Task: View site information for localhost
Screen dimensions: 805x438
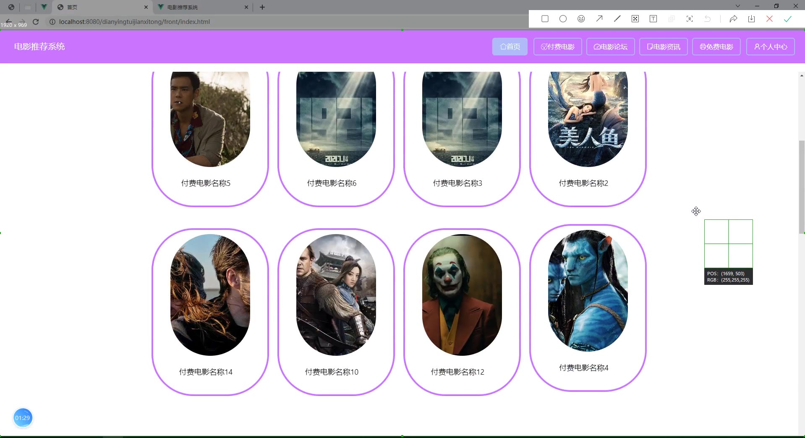Action: (52, 22)
